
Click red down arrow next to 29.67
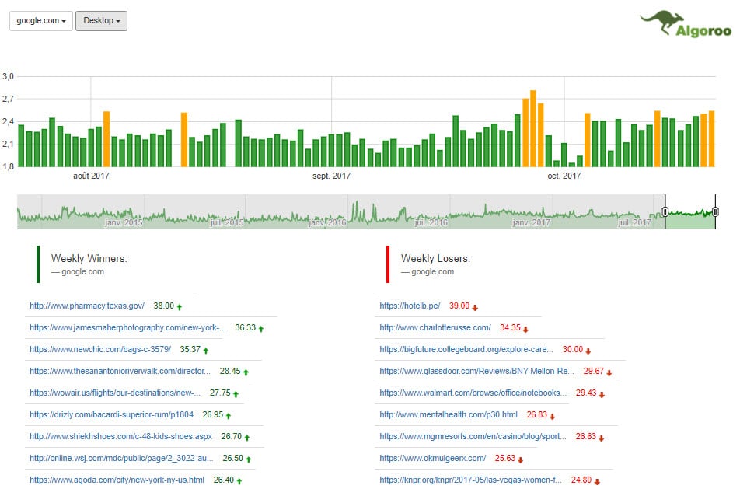click(609, 372)
